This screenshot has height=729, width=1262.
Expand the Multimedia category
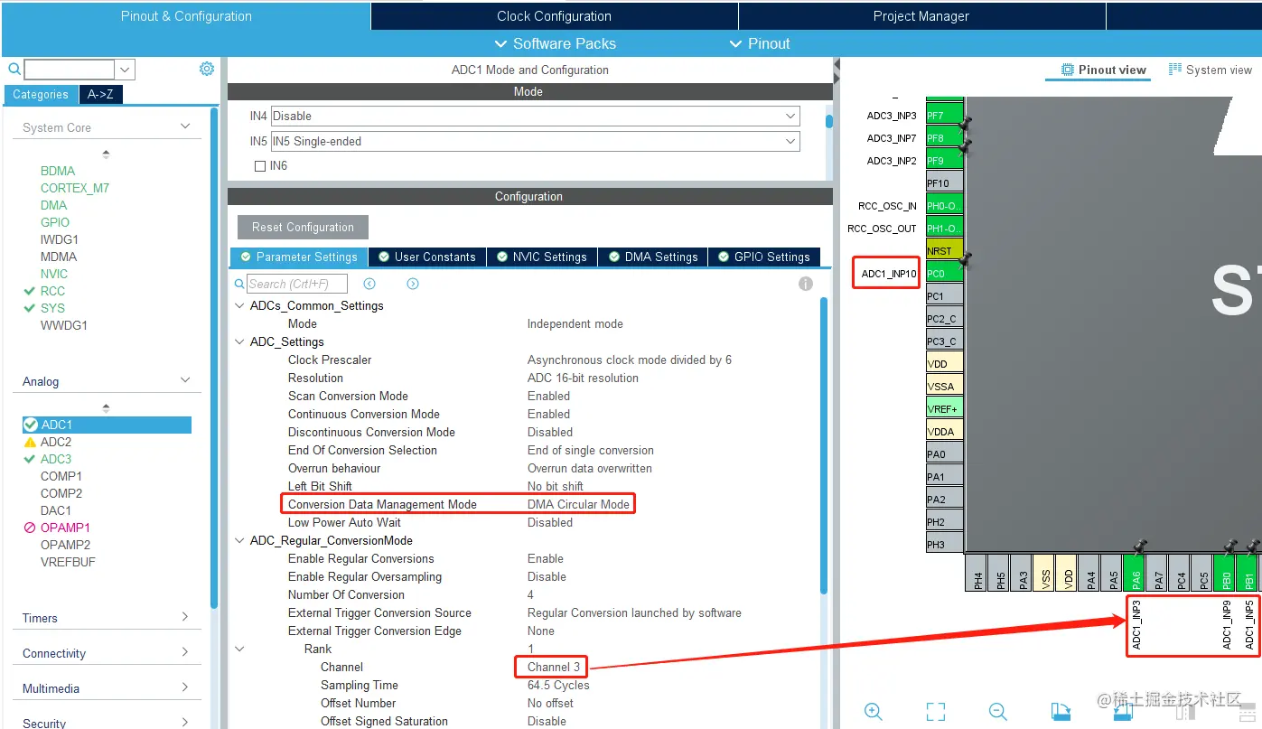[x=185, y=688]
